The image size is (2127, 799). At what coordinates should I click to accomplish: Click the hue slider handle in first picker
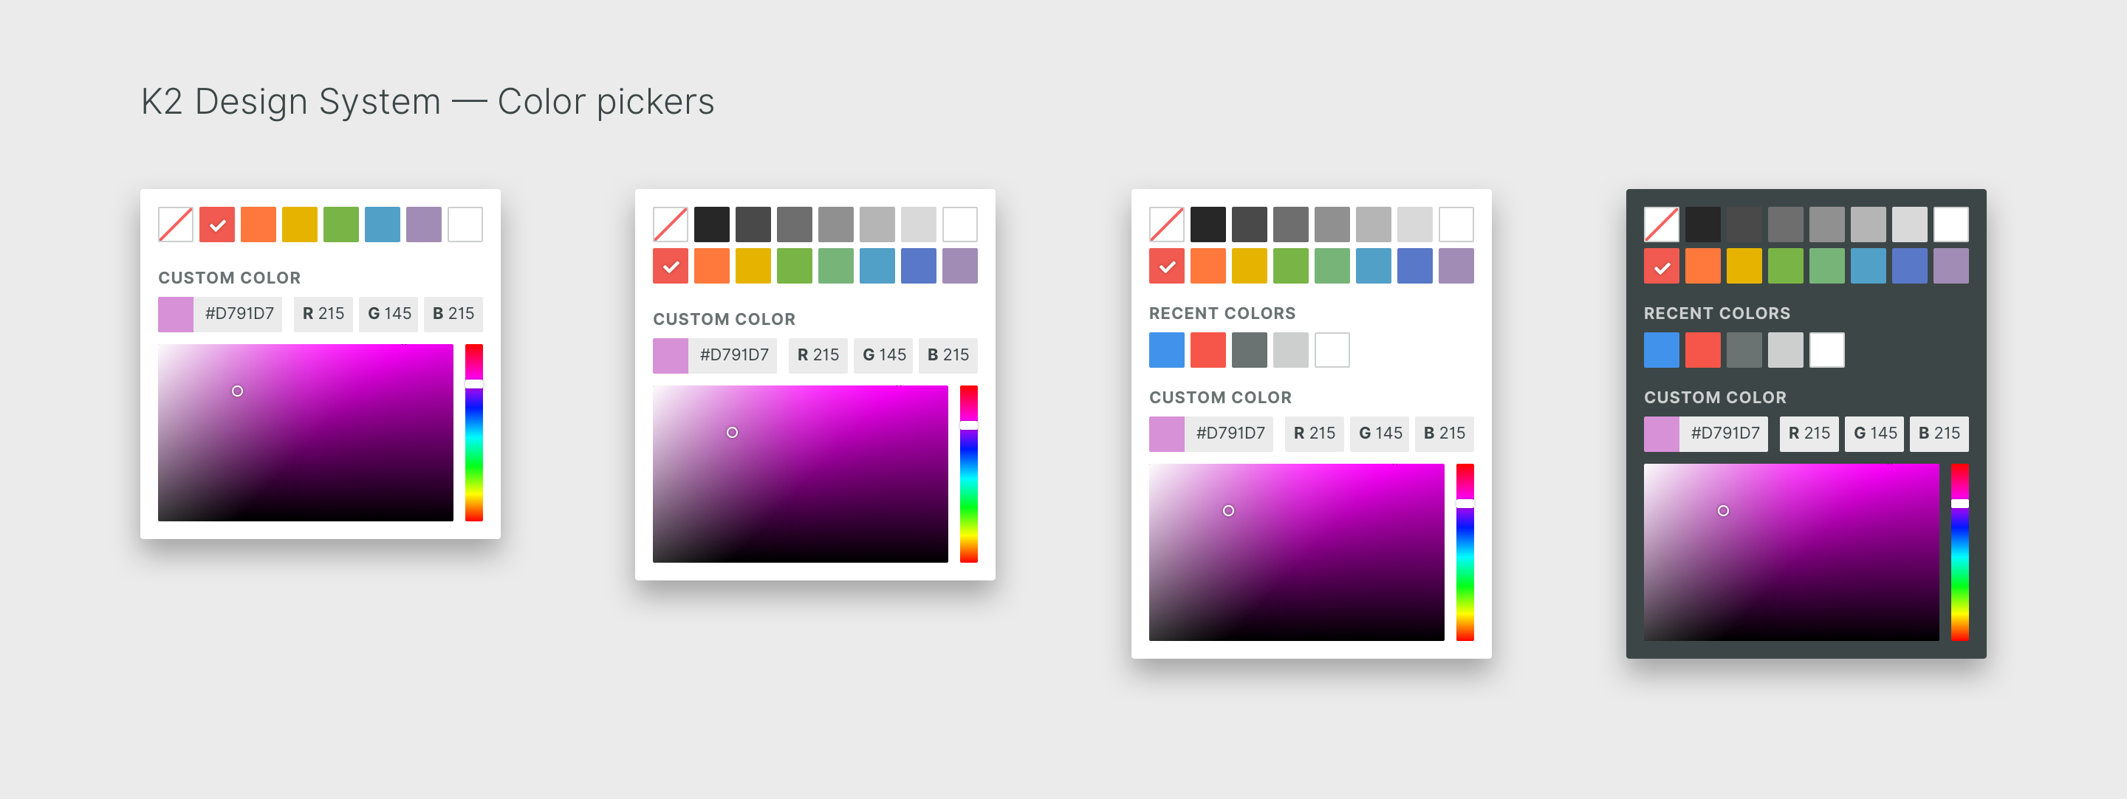tap(474, 384)
